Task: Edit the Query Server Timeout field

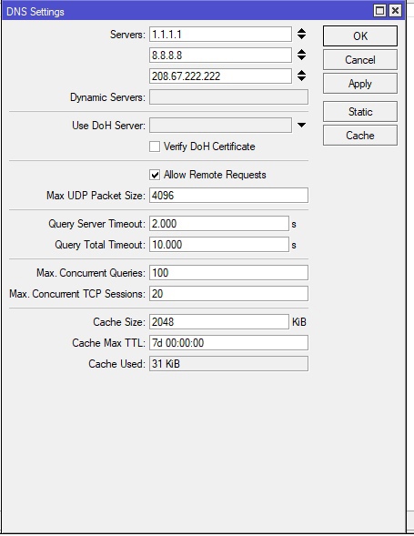Action: coord(219,224)
